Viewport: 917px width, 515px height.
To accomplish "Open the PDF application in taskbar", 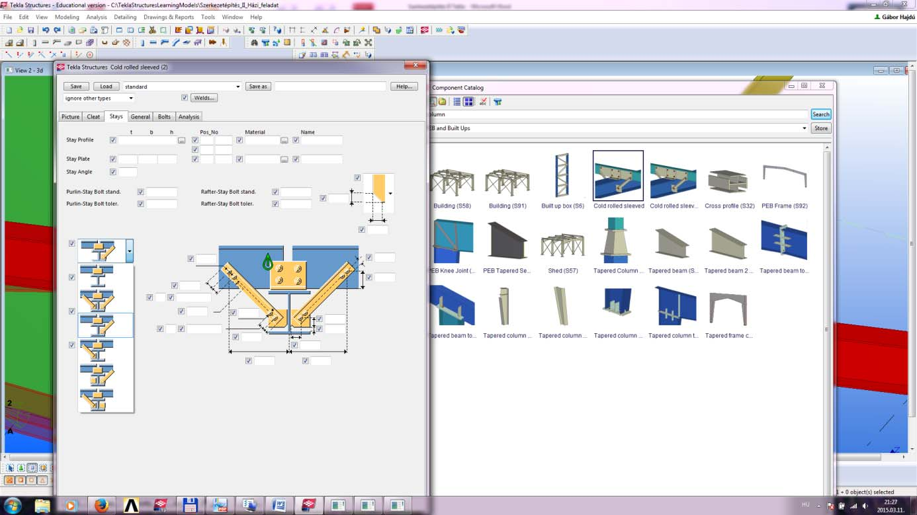I will 220,506.
